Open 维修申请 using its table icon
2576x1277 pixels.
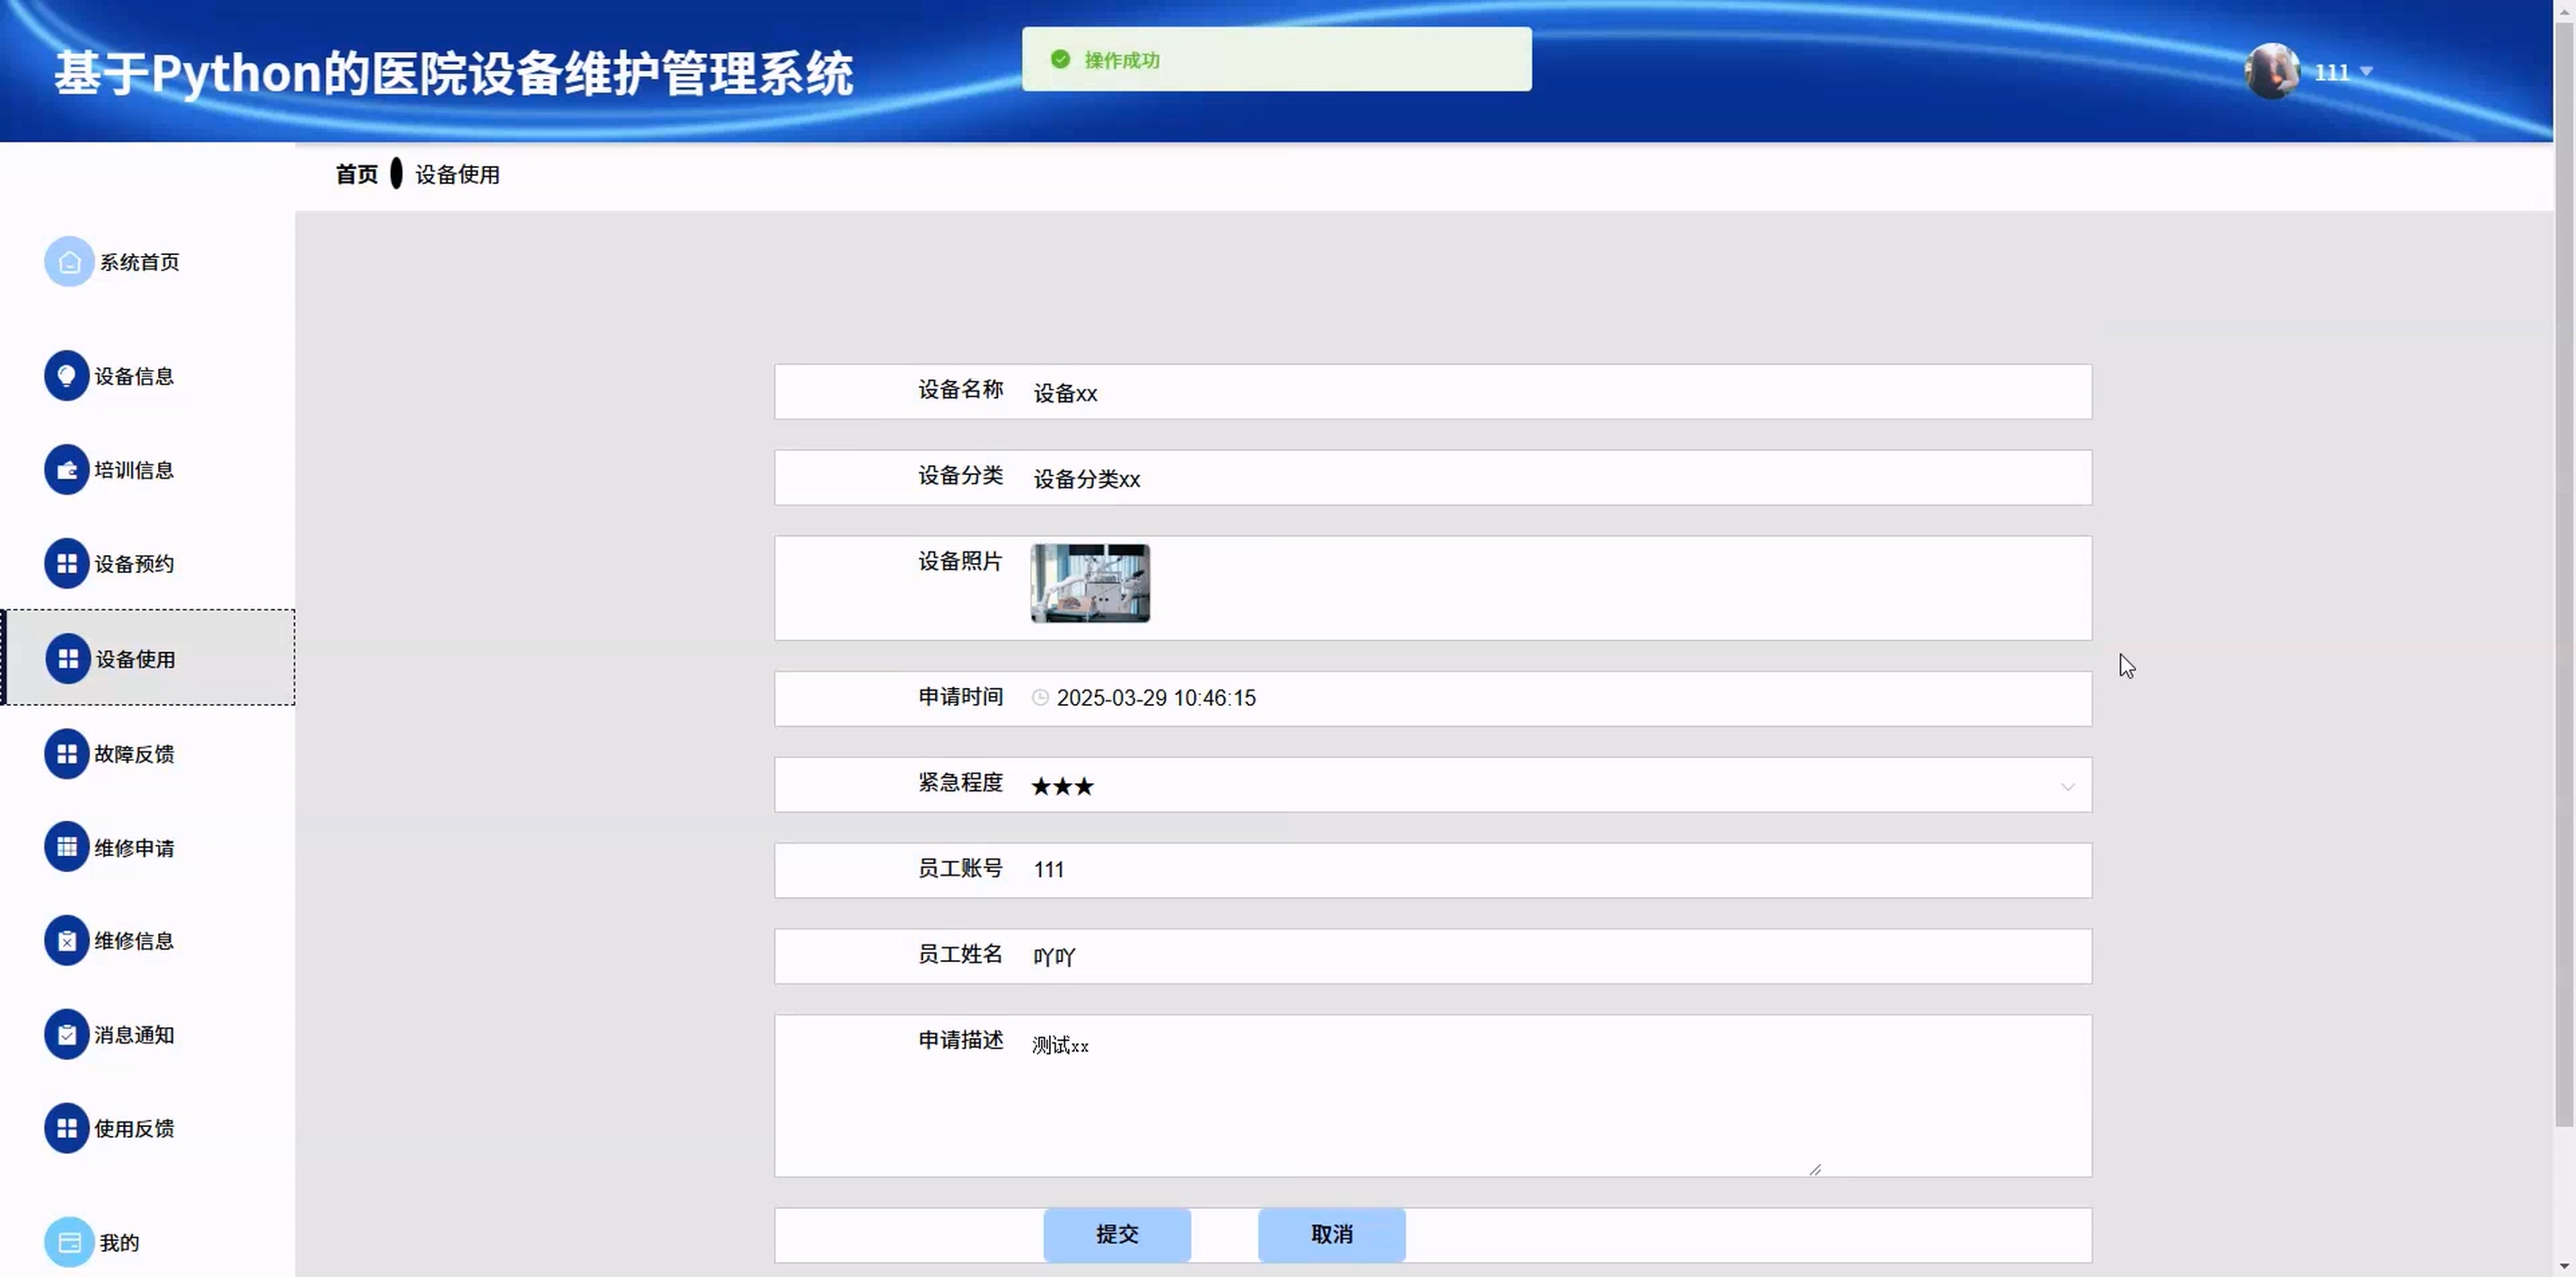(66, 848)
